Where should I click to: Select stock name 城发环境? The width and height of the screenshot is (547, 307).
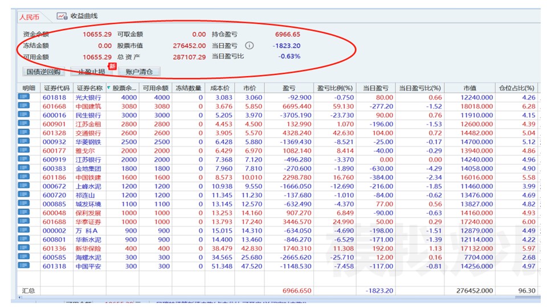click(x=88, y=204)
